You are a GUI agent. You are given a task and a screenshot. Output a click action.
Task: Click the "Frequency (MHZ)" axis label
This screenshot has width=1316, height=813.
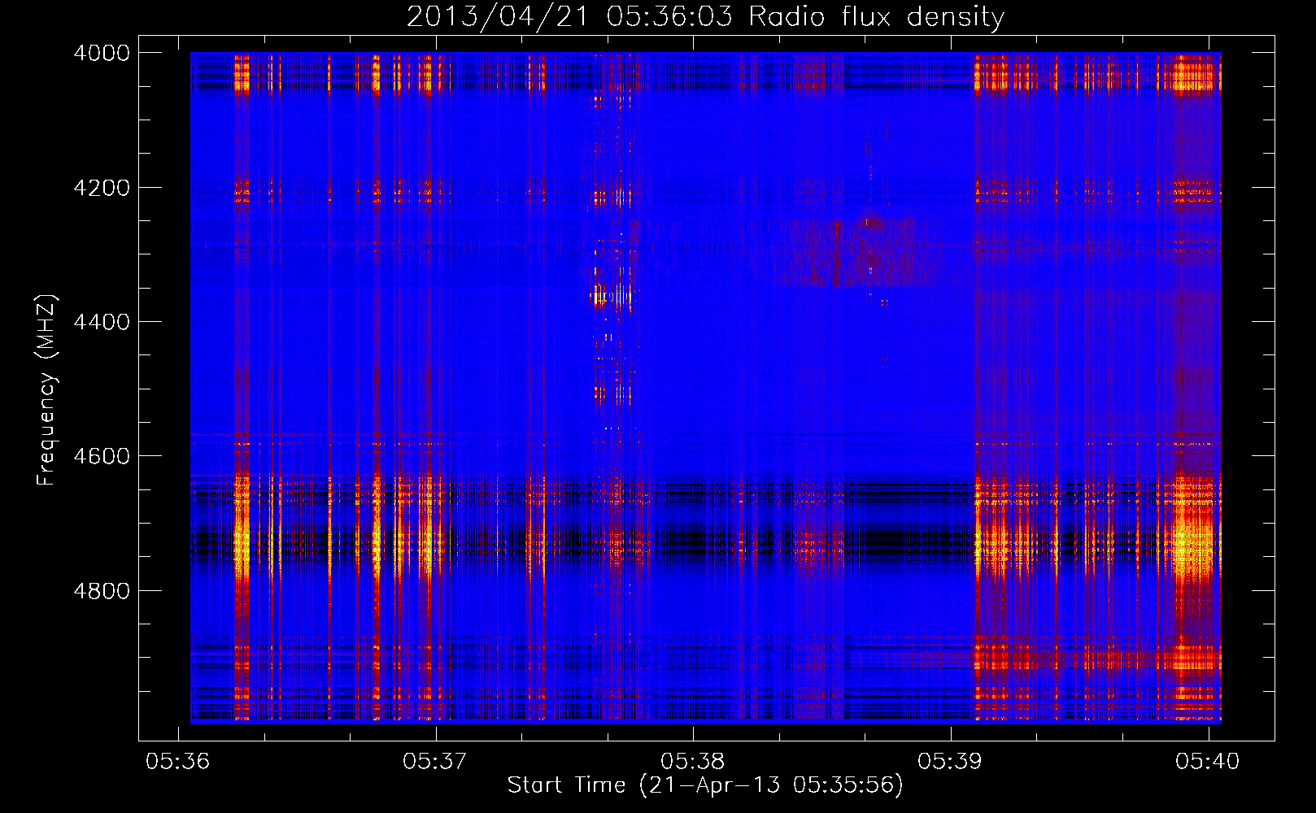[47, 390]
